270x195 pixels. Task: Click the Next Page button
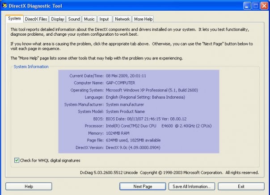pos(143,187)
